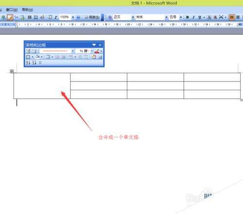Open the Border Color dropdown arrow

click(x=101, y=51)
